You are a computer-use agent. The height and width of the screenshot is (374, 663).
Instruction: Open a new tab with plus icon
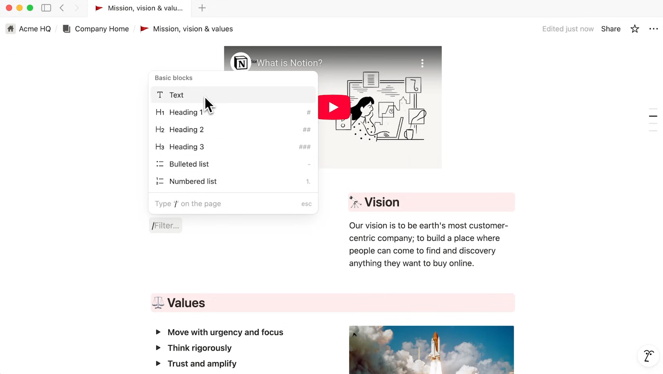pos(202,8)
